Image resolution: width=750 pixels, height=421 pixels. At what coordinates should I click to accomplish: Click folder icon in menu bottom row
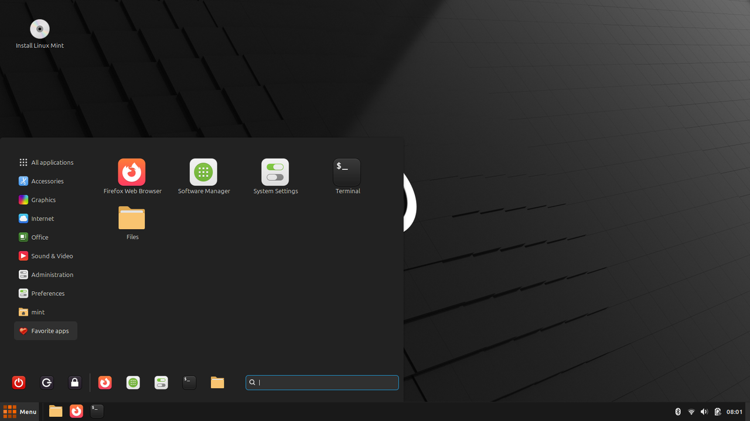[217, 383]
